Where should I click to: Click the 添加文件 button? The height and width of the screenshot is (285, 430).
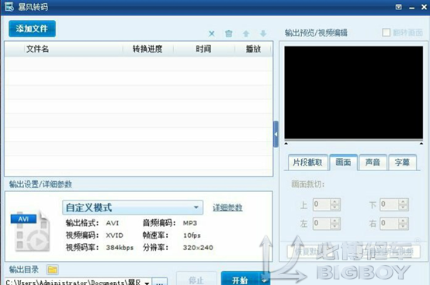tap(32, 29)
